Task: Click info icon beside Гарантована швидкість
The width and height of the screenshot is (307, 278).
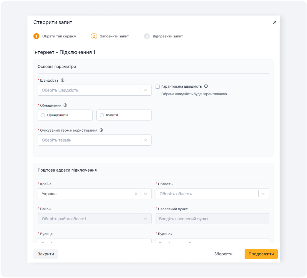Action: (x=206, y=86)
